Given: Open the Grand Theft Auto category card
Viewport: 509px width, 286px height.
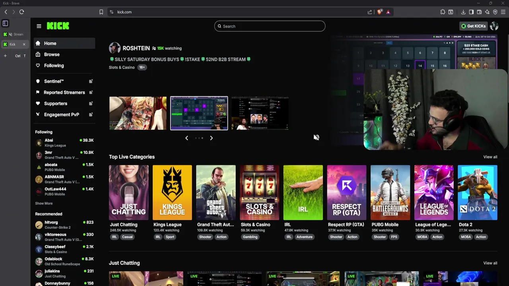Looking at the screenshot, I should coord(216,193).
